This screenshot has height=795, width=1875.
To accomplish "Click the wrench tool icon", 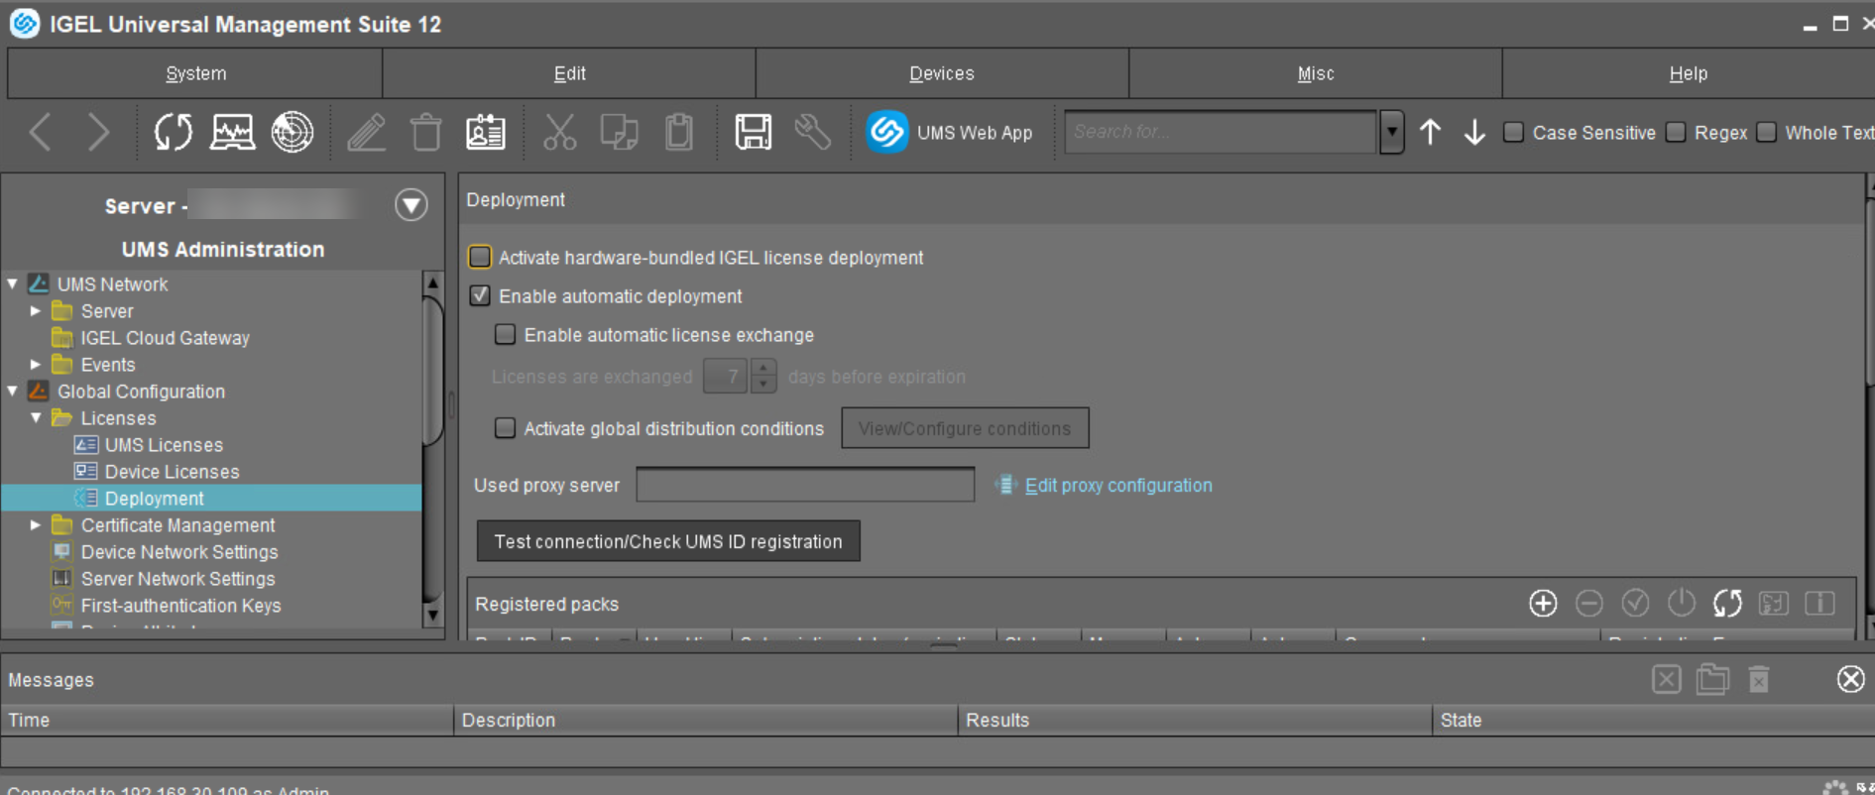I will pos(812,132).
